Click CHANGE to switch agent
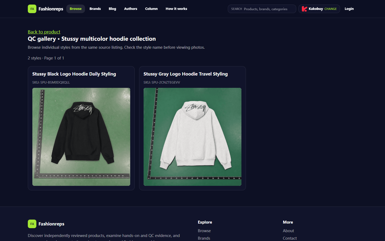Viewport: 385px width, 241px height. tap(330, 9)
